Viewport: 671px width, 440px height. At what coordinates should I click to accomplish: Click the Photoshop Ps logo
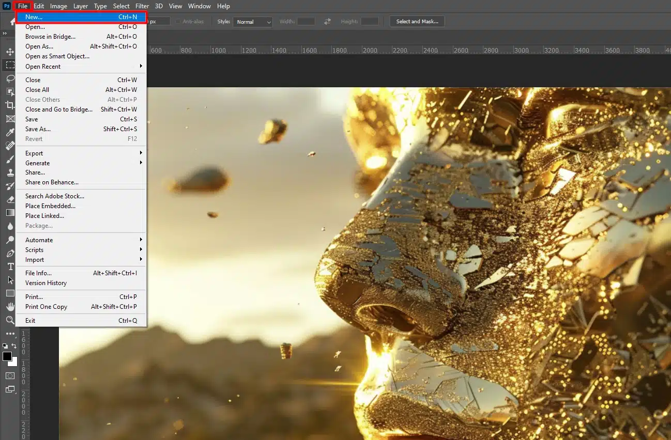[7, 6]
